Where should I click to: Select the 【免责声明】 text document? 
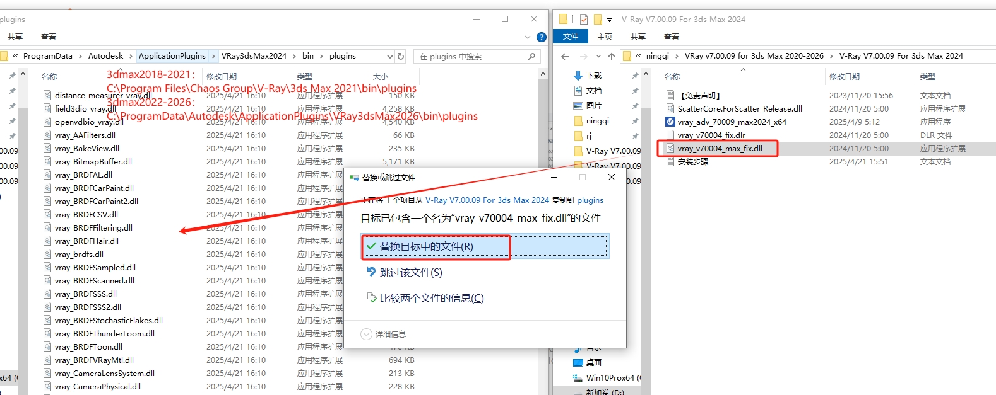(x=699, y=95)
